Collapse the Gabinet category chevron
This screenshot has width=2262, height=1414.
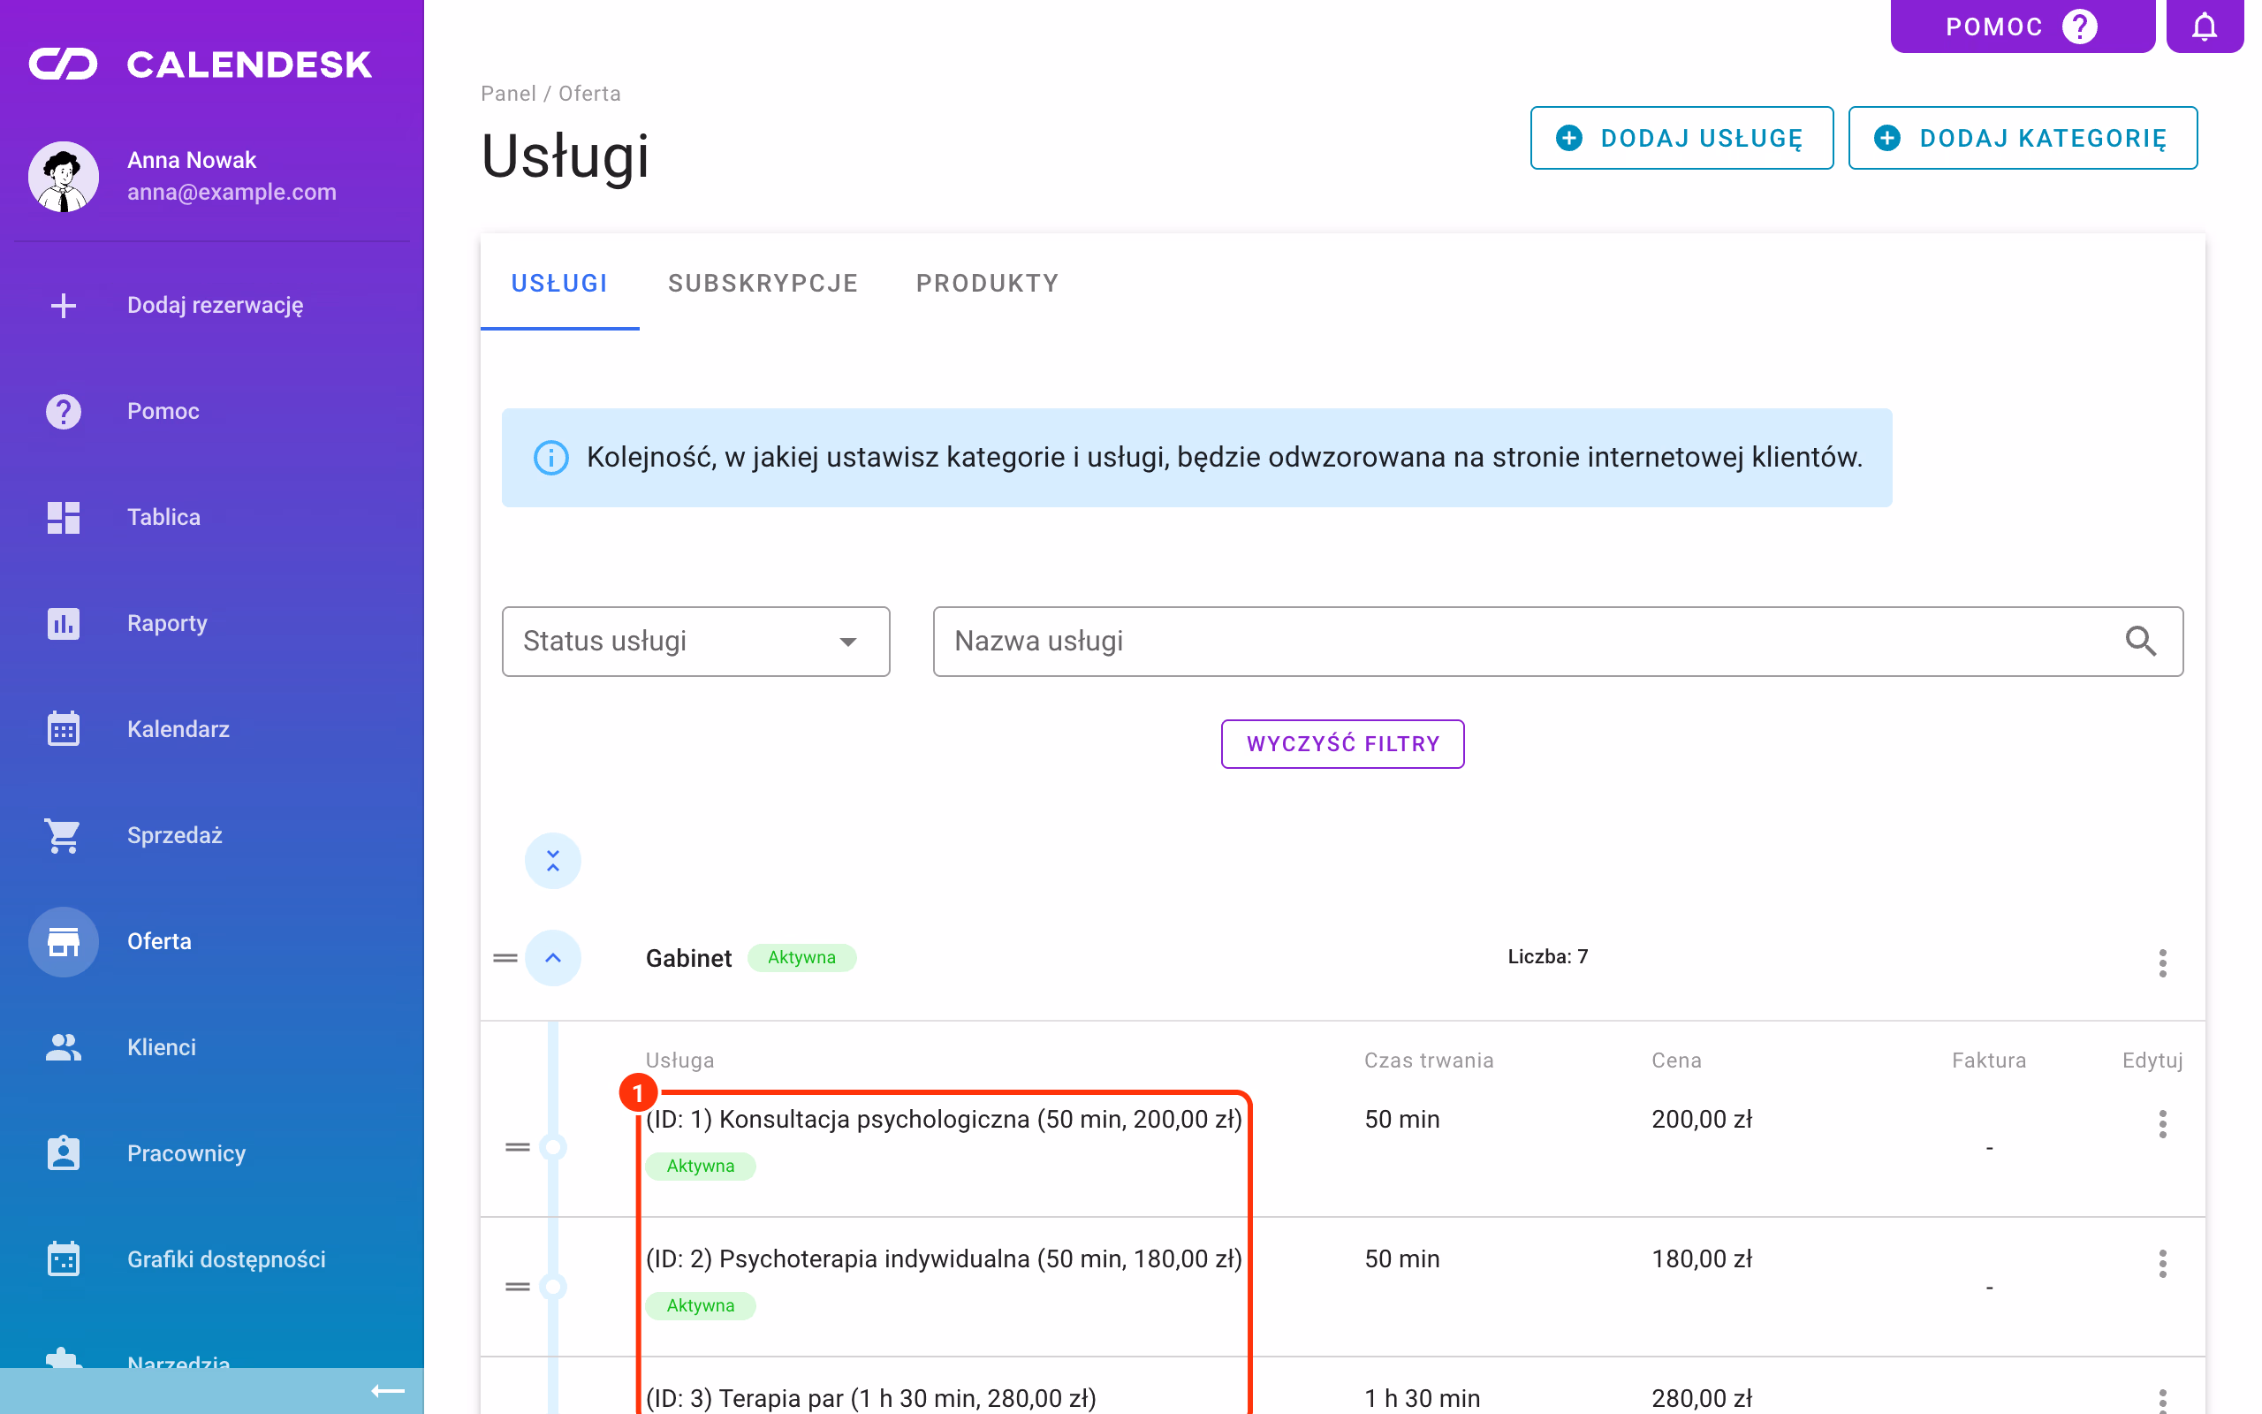[552, 958]
